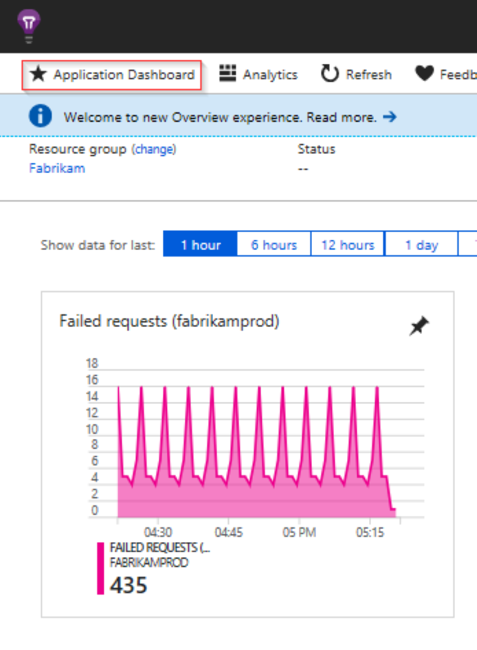Click the 'FABRIKAMPROD' legend label
This screenshot has width=477, height=650.
click(149, 562)
